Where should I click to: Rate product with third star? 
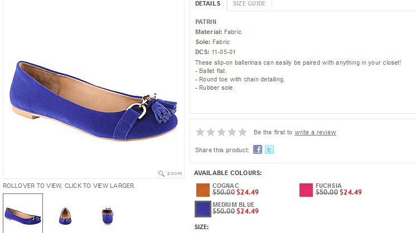pos(221,132)
